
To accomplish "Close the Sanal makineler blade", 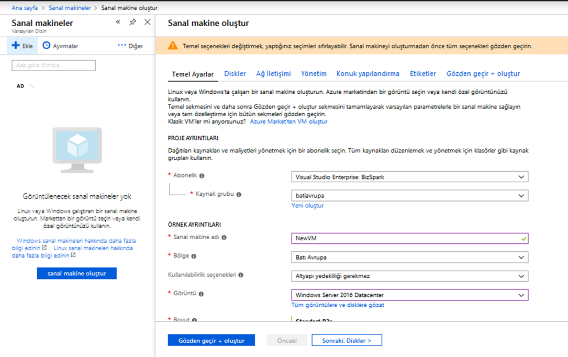I will (148, 22).
